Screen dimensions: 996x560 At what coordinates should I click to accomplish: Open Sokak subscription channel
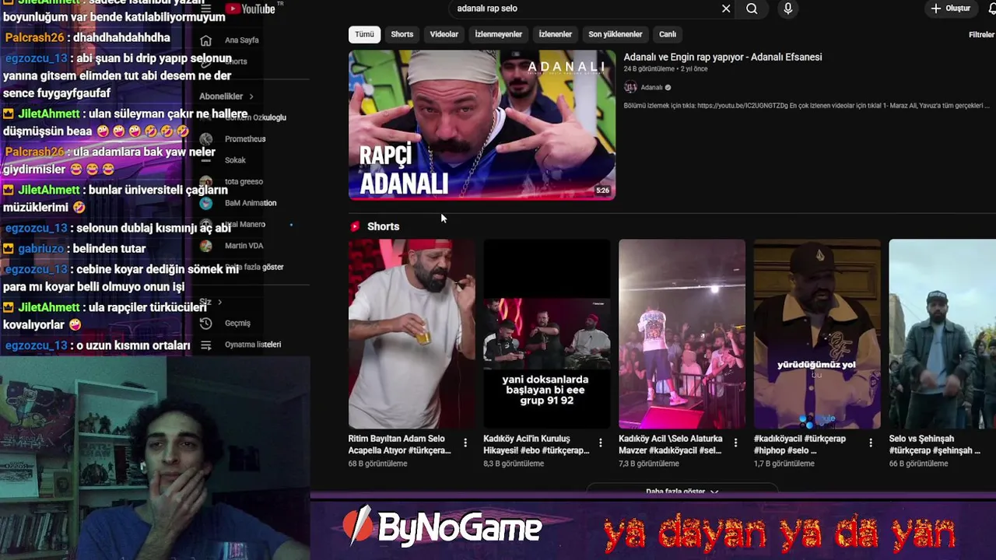coord(235,160)
